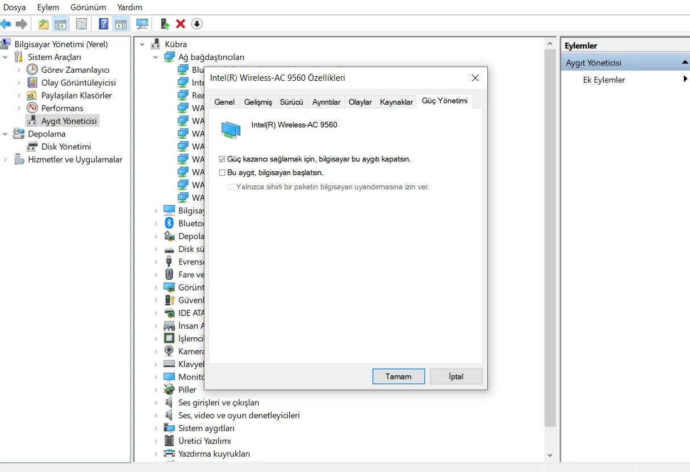Click the scan for hardware changes icon
Image resolution: width=690 pixels, height=472 pixels.
143,24
